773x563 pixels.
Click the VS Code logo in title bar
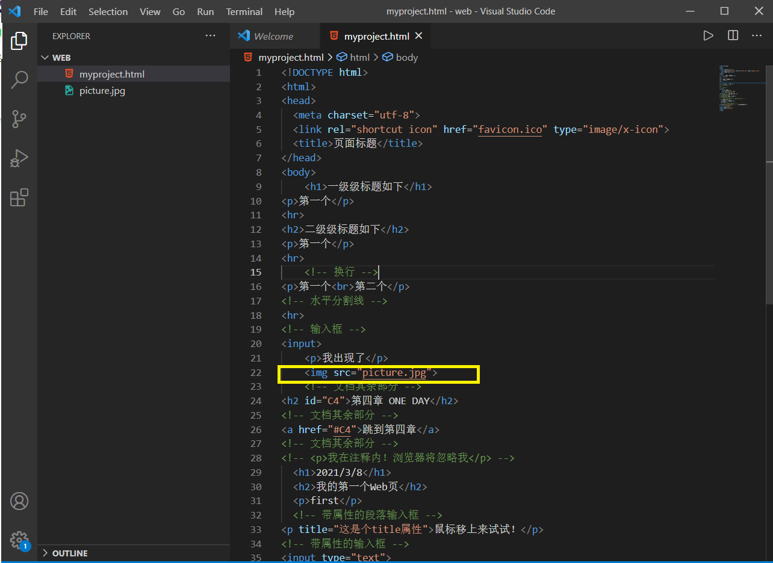14,11
